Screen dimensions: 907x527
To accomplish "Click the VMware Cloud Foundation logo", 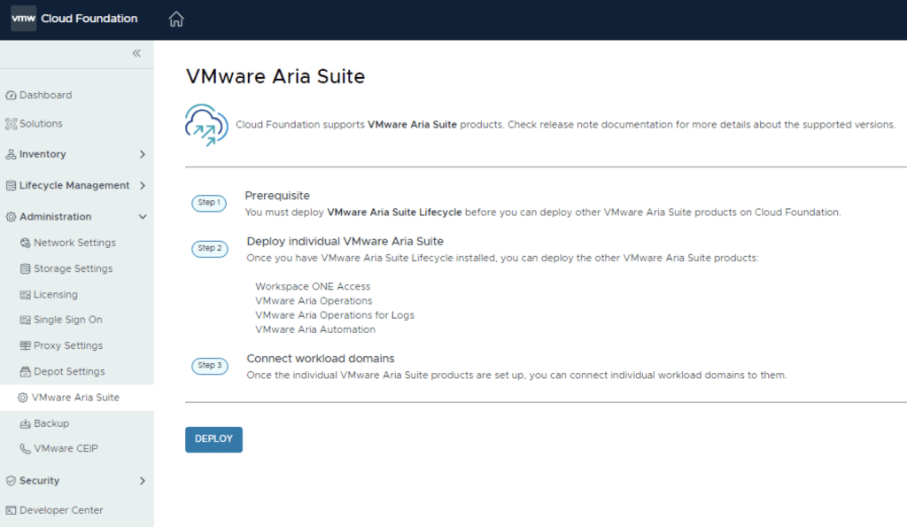I will (x=74, y=19).
